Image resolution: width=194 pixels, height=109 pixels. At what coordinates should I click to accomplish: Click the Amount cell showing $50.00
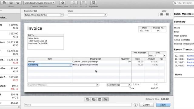[x=152, y=61]
